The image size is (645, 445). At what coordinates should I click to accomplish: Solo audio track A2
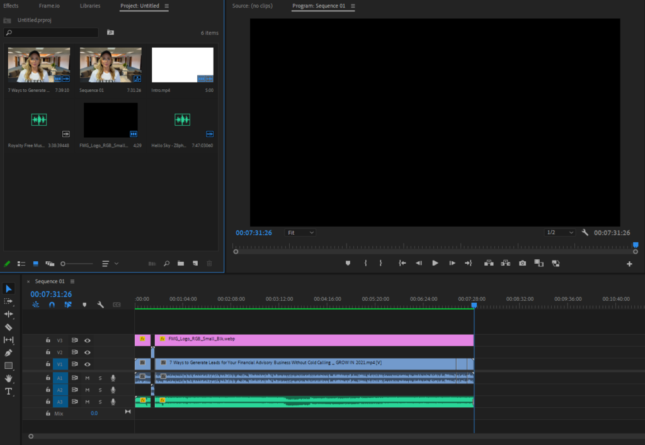tap(100, 390)
